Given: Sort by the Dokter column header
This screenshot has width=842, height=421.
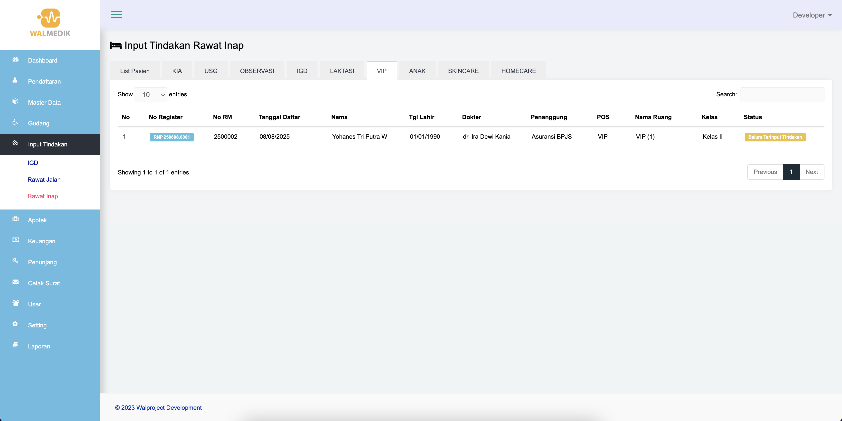Looking at the screenshot, I should point(471,117).
